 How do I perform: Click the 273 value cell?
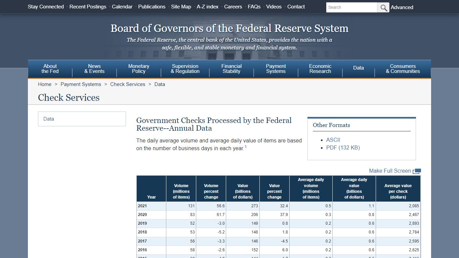(x=243, y=206)
